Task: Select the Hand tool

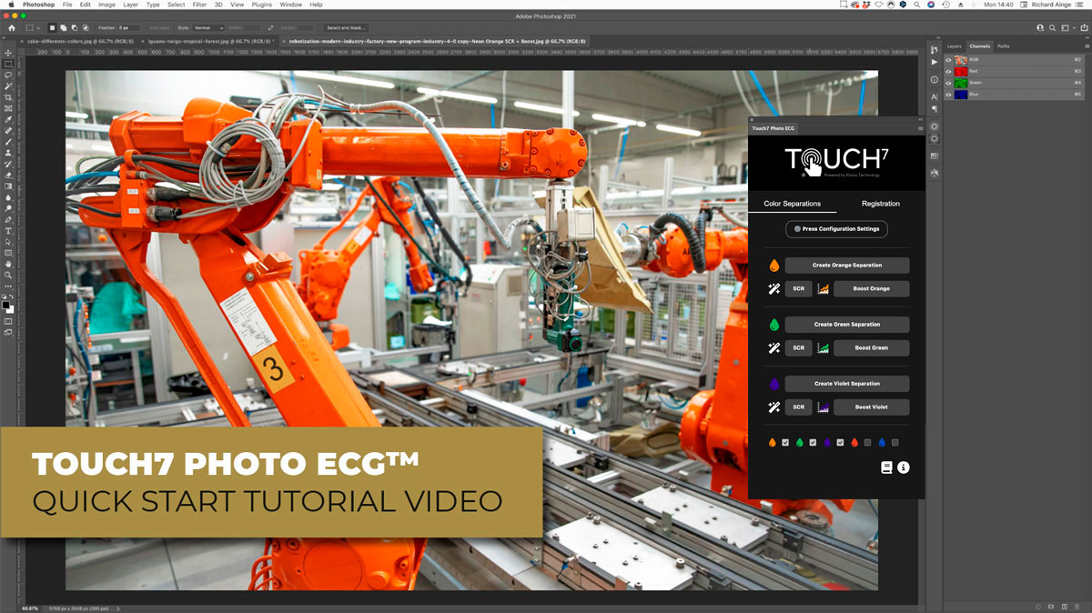Action: (x=8, y=264)
